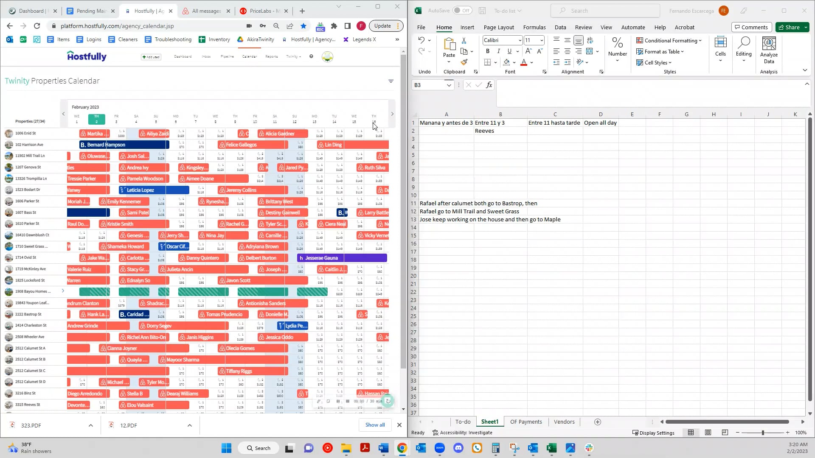This screenshot has width=815, height=458.
Task: Click the Add listing button on Hostfully
Action: point(151,56)
